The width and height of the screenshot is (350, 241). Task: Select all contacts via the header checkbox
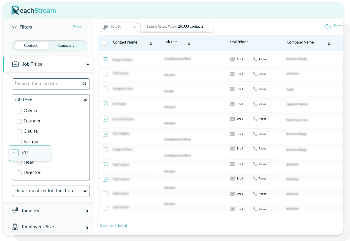(105, 43)
